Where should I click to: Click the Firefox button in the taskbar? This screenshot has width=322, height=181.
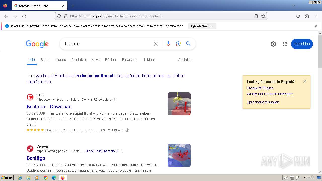62,178
